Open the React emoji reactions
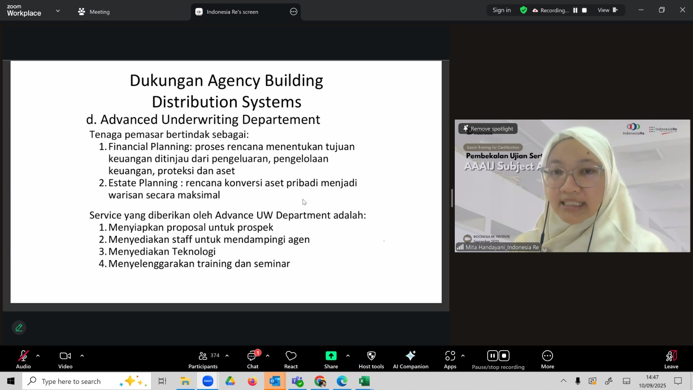 [291, 359]
